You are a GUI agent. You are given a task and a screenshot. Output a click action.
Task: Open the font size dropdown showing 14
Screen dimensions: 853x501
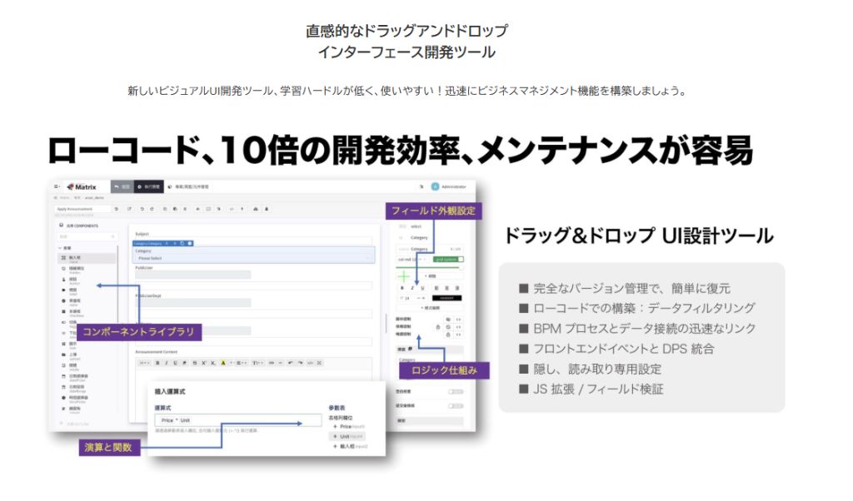tap(406, 298)
